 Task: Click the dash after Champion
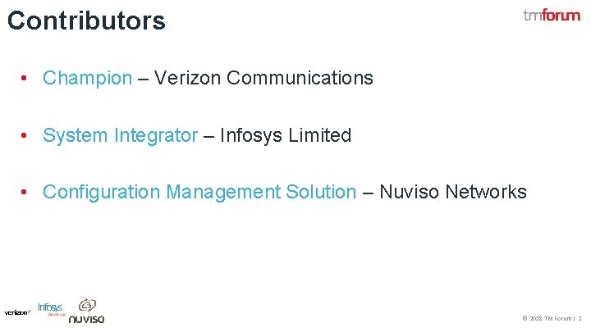(x=143, y=79)
